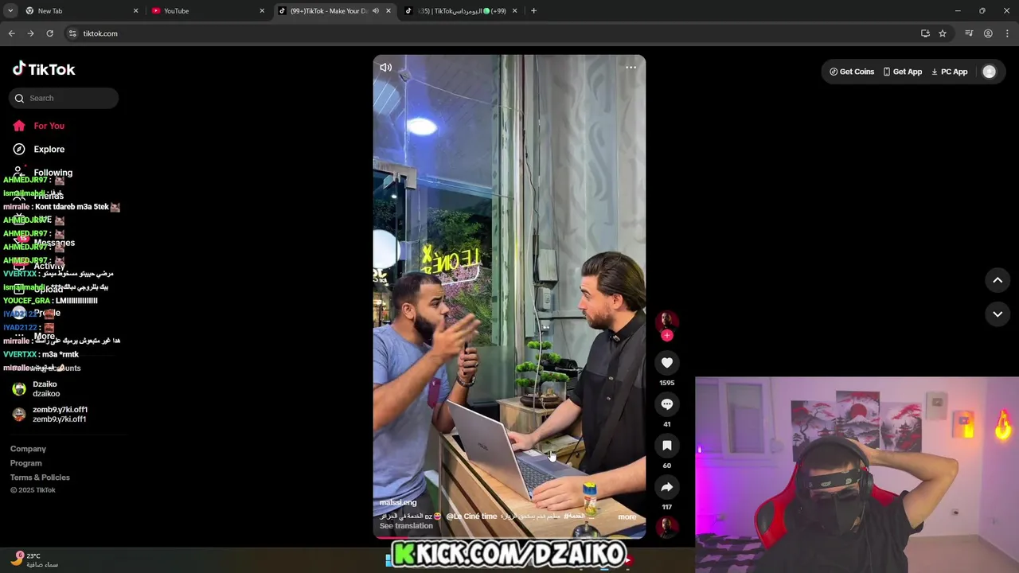Open the Chrome profile icon
The image size is (1019, 573).
988,33
